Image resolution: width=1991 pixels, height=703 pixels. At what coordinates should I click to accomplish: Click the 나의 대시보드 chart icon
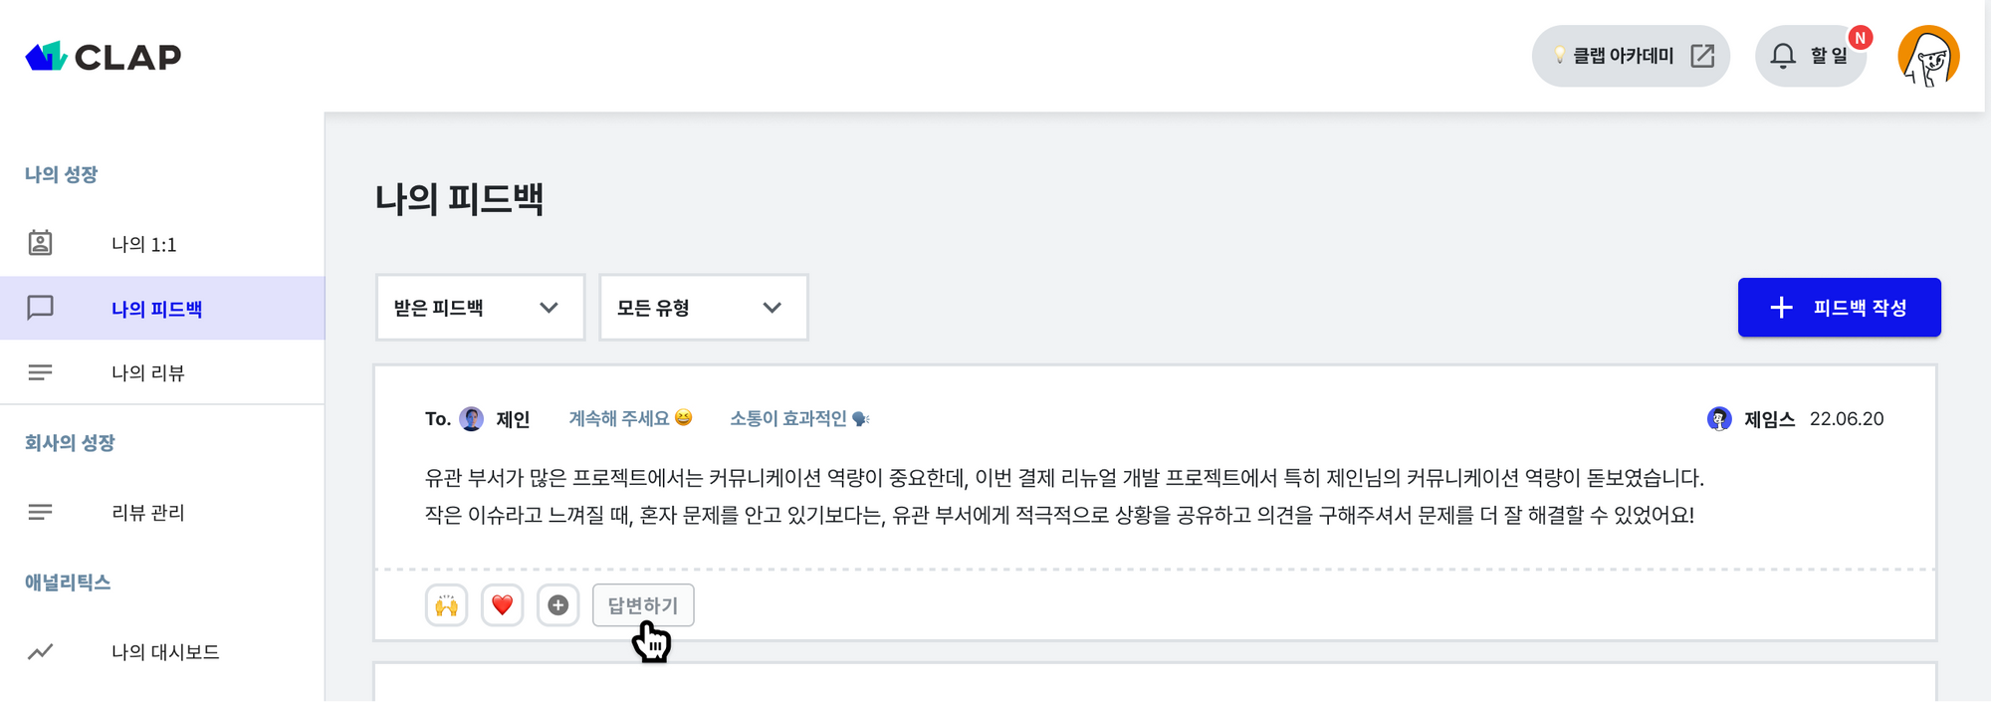40,651
